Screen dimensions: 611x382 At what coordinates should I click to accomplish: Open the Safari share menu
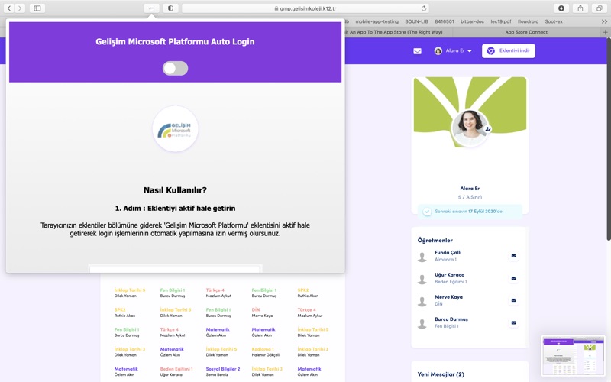(x=580, y=8)
